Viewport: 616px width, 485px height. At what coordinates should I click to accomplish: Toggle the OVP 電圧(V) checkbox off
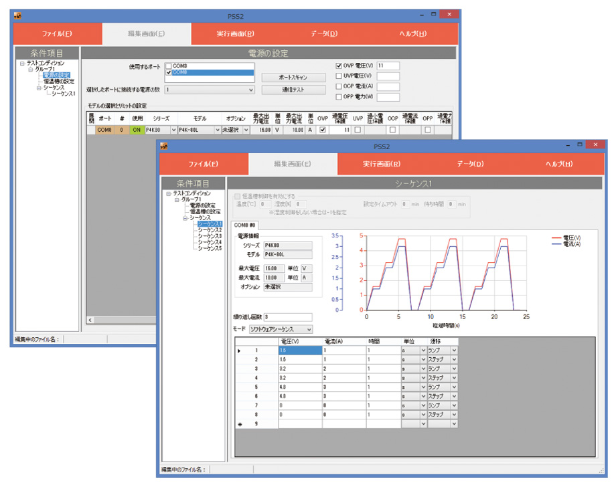click(339, 66)
